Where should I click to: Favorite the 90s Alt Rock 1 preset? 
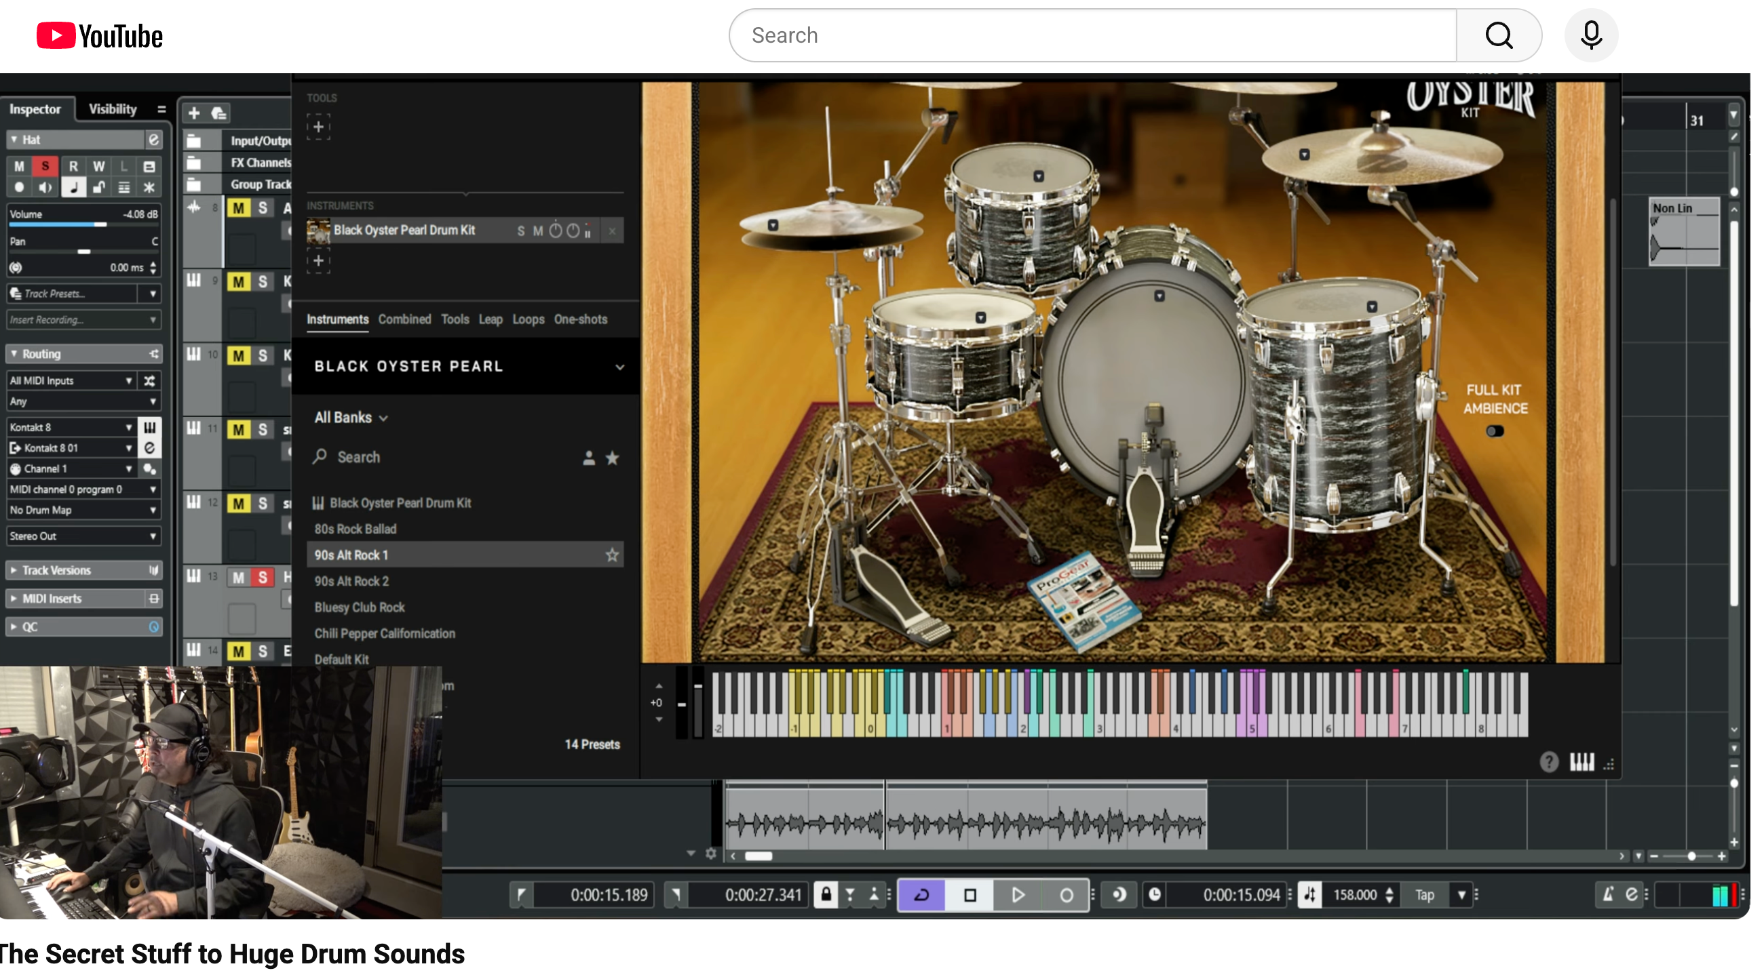(611, 555)
